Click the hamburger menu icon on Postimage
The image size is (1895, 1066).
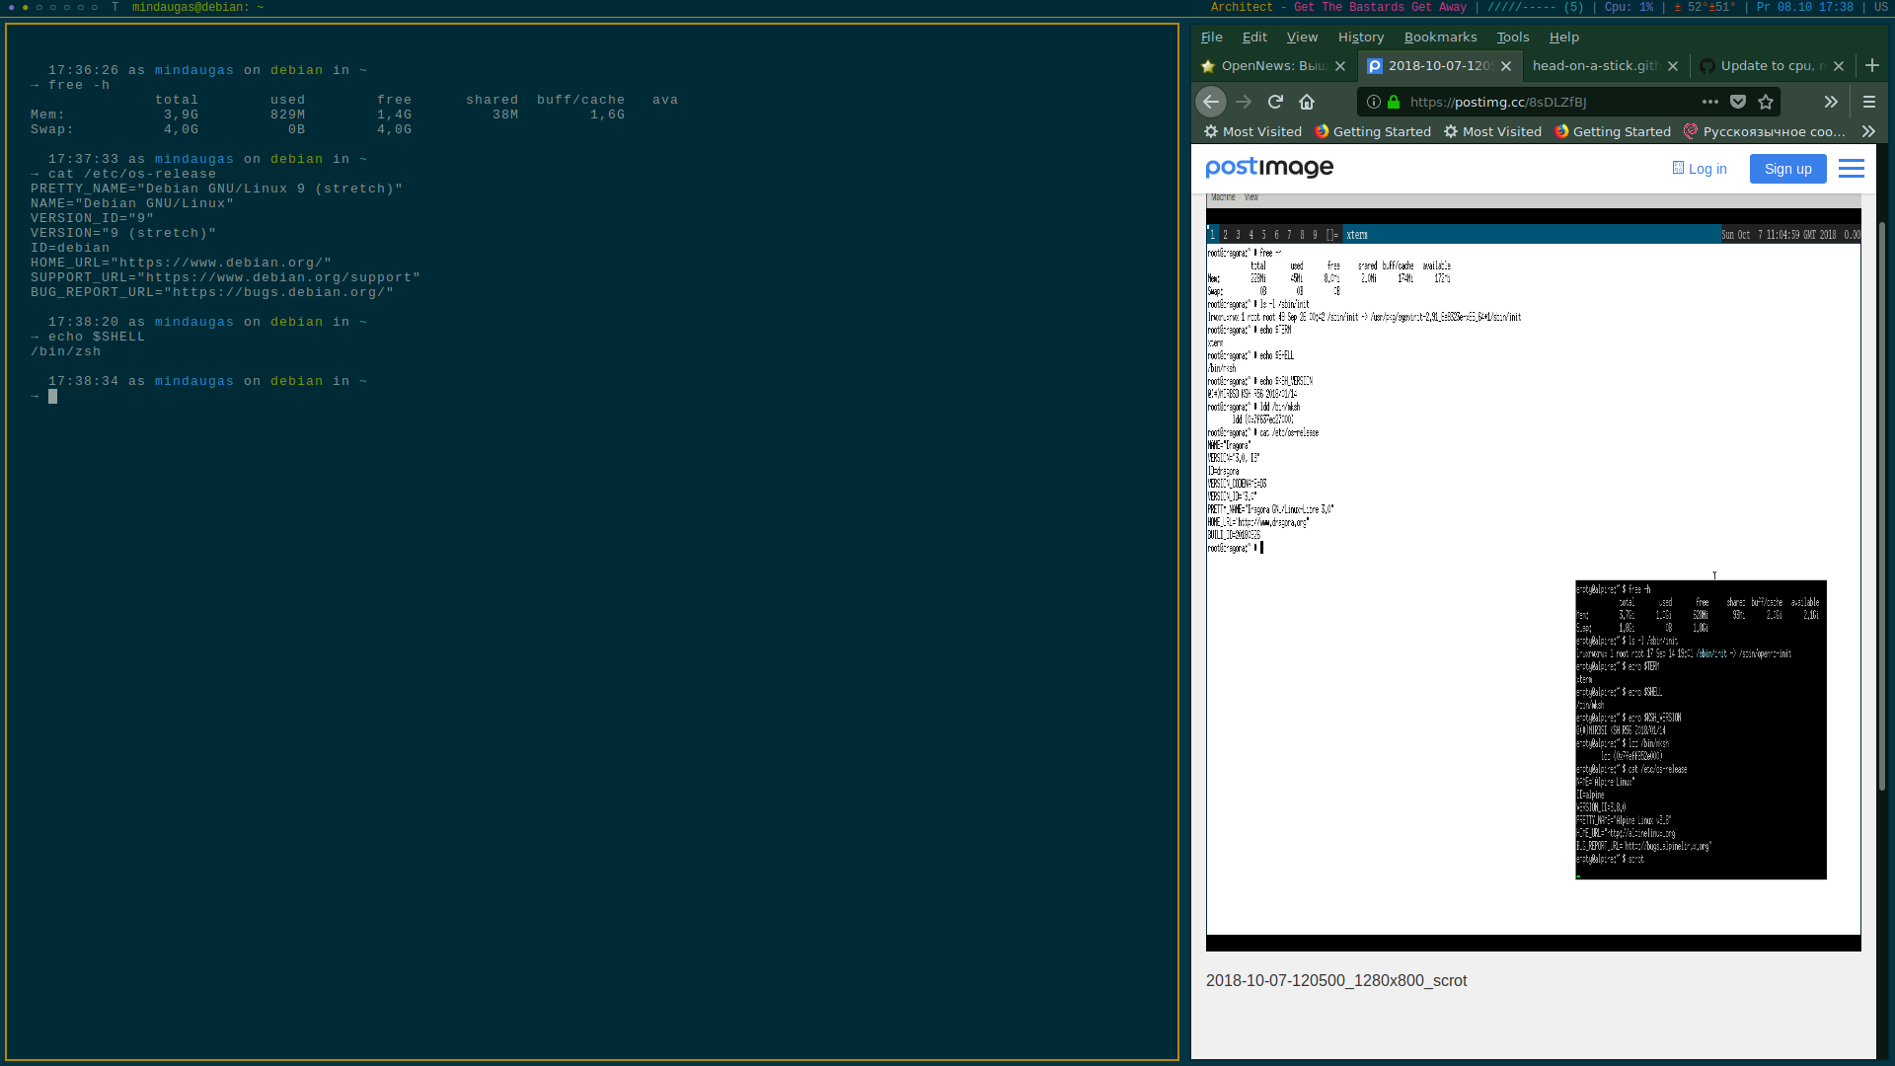(x=1851, y=167)
